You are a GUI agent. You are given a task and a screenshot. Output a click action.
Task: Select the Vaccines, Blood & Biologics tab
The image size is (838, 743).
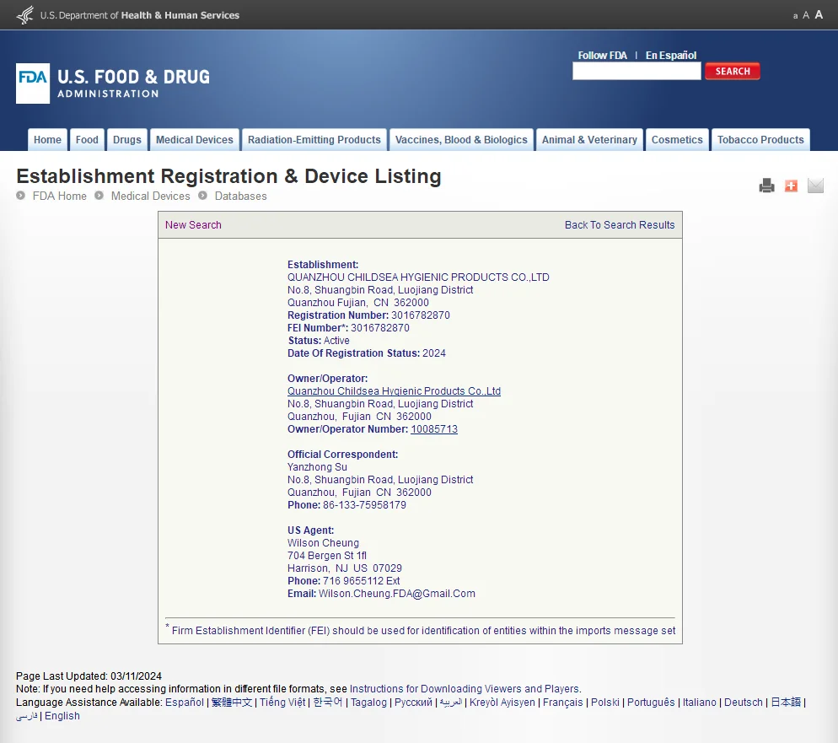(461, 139)
